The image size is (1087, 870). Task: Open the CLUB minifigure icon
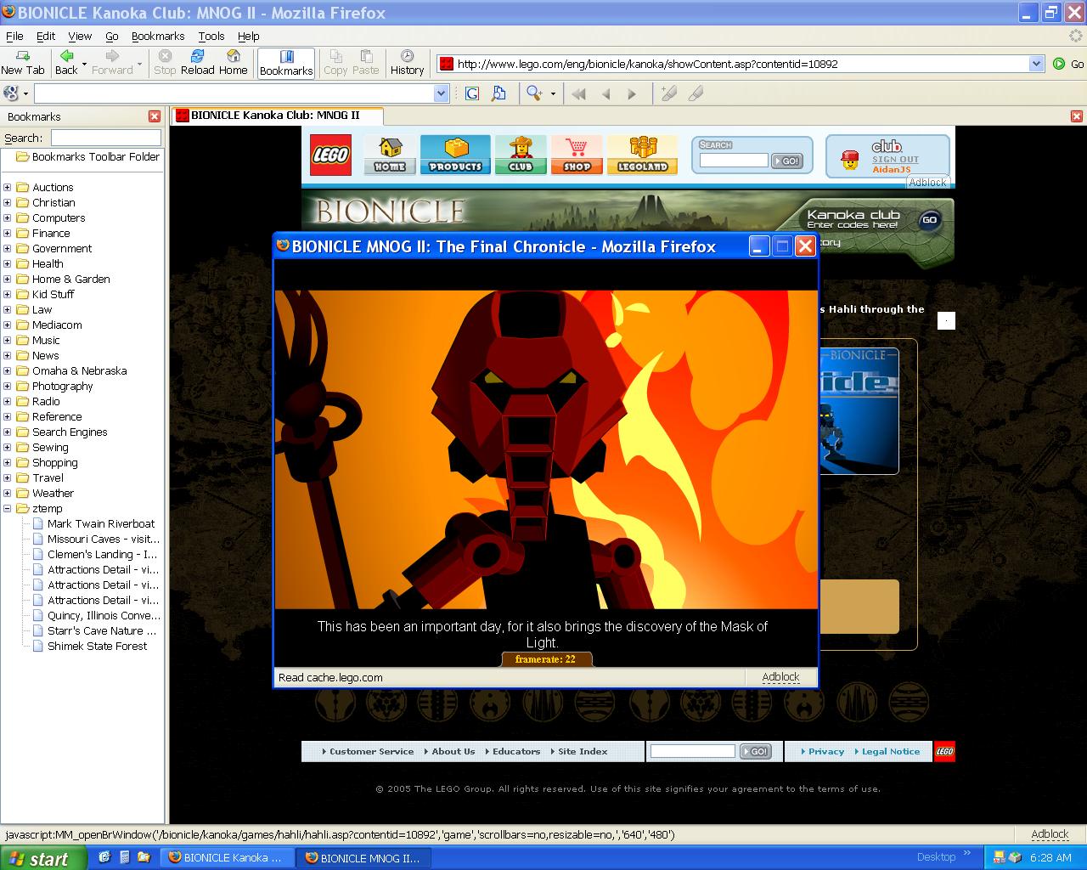(521, 155)
